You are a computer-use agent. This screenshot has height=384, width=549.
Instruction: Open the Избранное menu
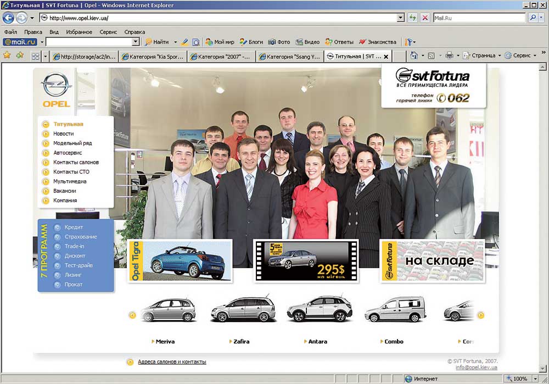coord(79,32)
